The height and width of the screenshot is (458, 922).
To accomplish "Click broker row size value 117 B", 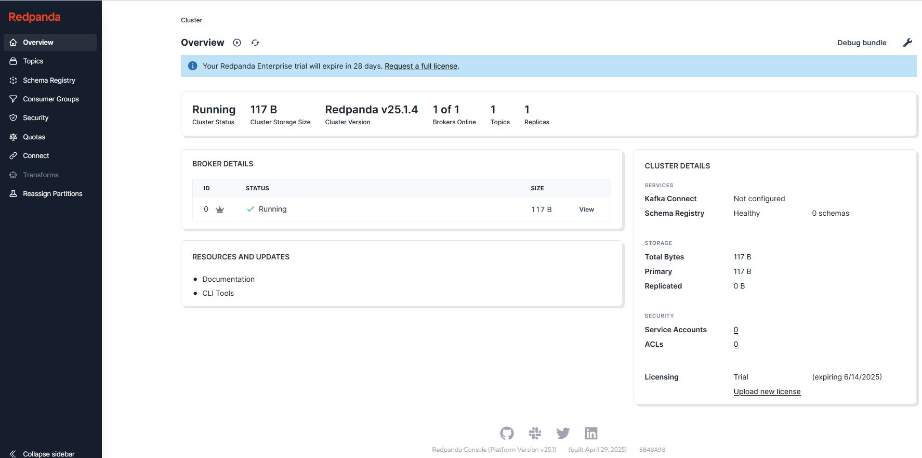I will pyautogui.click(x=541, y=210).
